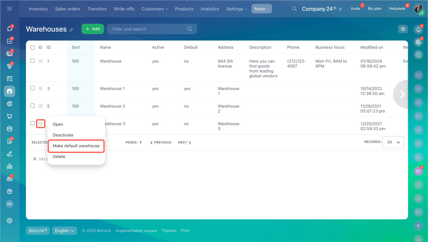Select Open in the context menu
Viewport: 428px width, 242px height.
point(58,124)
